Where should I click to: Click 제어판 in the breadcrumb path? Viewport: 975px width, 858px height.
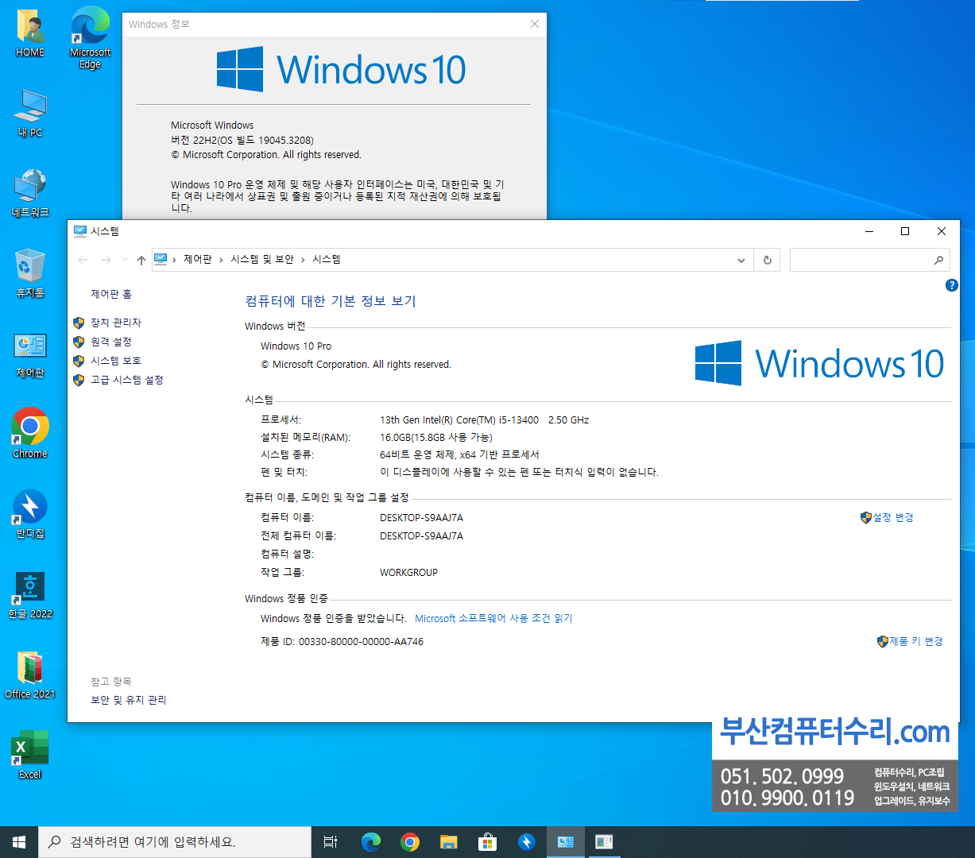(x=198, y=260)
